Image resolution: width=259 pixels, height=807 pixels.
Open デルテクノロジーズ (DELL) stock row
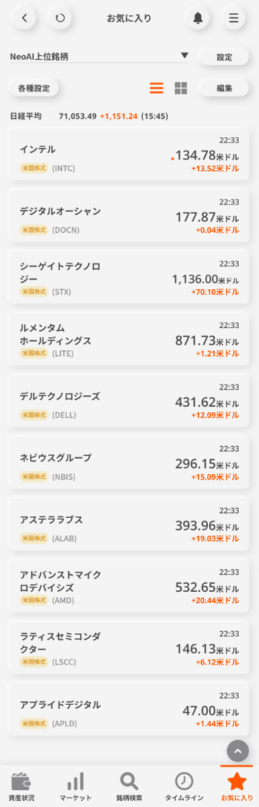[x=129, y=401]
